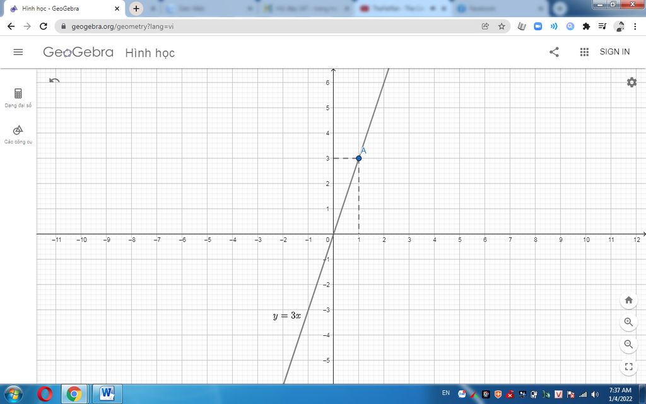The image size is (646, 404).
Task: Open the Tools panel (Các công cụ)
Action: coord(18,134)
